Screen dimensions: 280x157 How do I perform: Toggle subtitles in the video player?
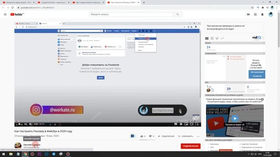click(176, 124)
